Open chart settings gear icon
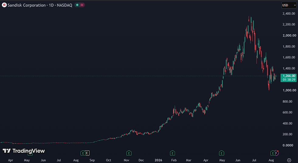The height and width of the screenshot is (163, 298). [289, 160]
